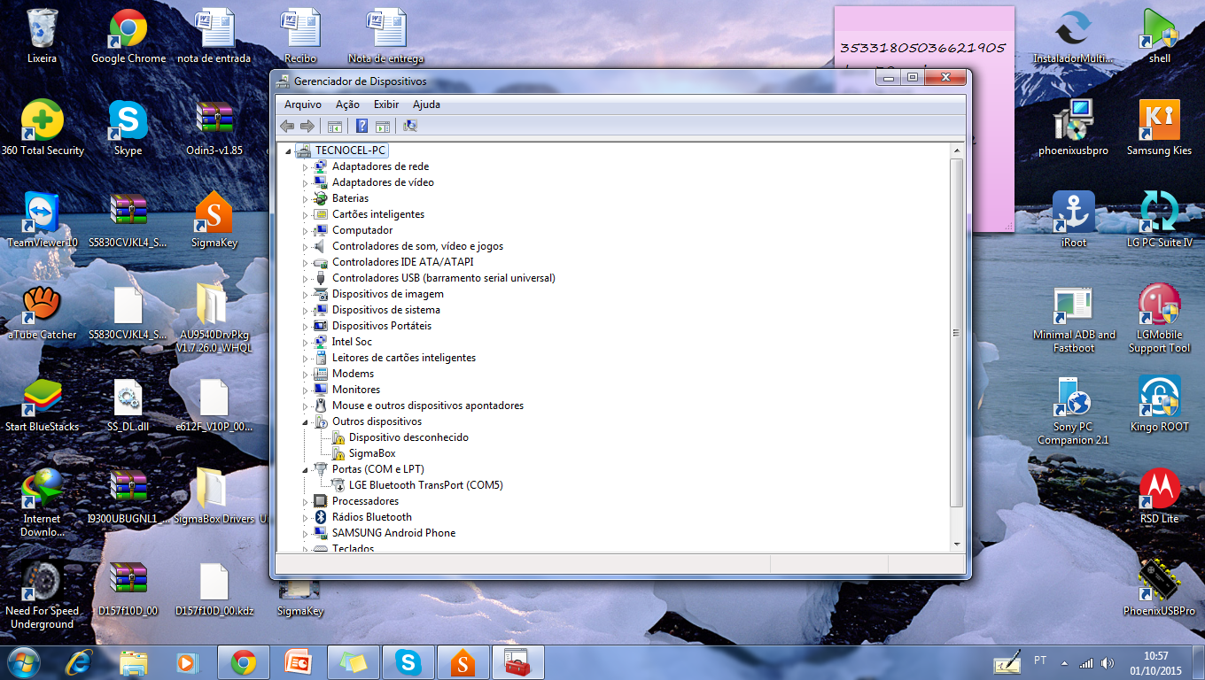
Task: Show hidden tray icons arrow
Action: 1064,662
